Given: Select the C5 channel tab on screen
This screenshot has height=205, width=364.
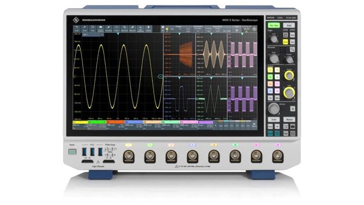Looking at the screenshot, I should tap(152, 125).
